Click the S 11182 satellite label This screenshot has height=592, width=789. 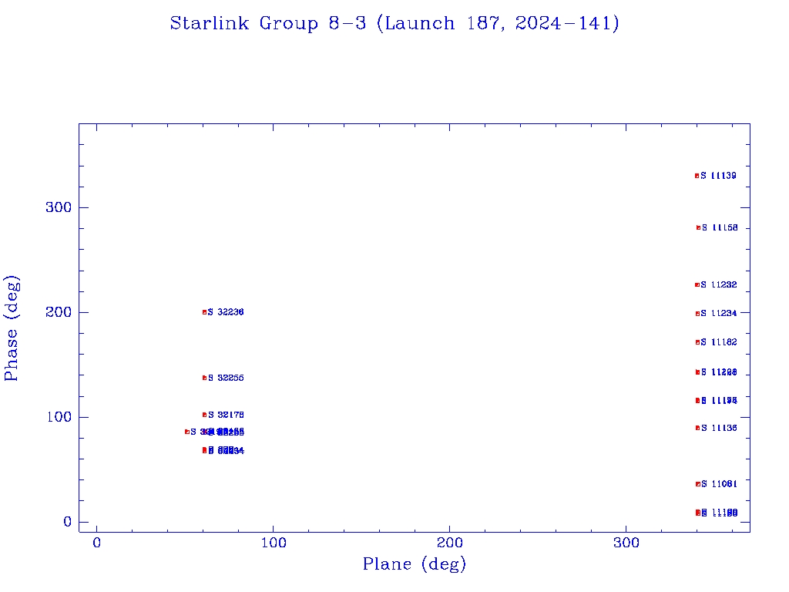pyautogui.click(x=719, y=342)
